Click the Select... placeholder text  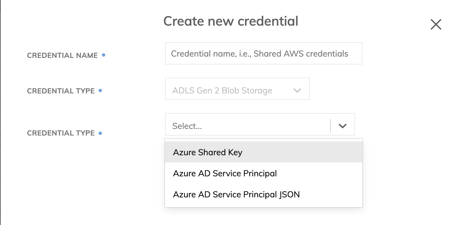point(187,126)
